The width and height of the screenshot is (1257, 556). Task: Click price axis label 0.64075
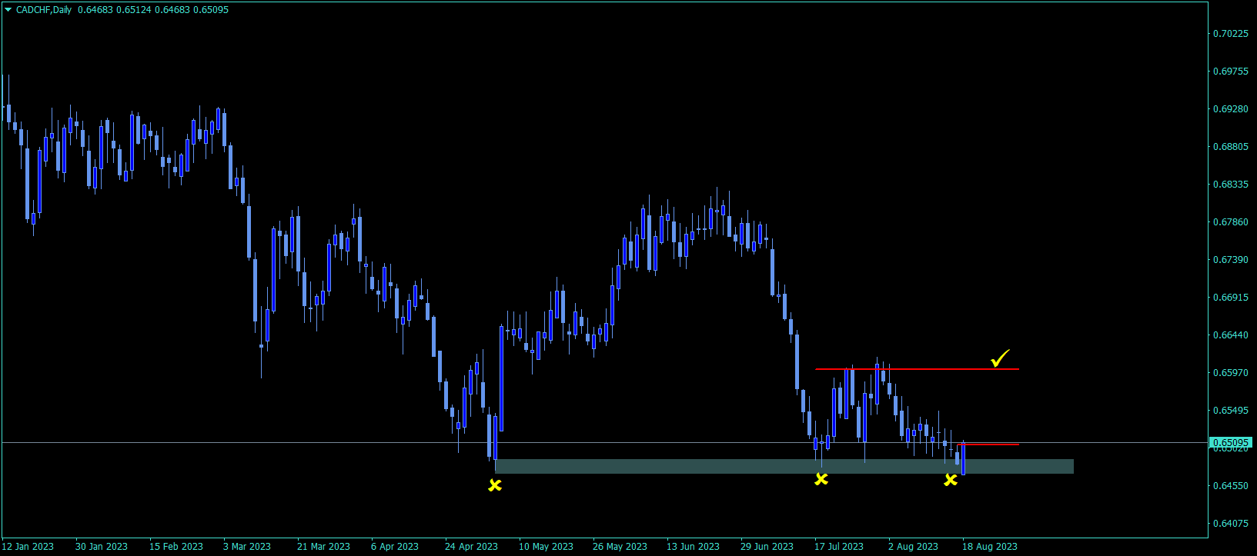pos(1231,524)
